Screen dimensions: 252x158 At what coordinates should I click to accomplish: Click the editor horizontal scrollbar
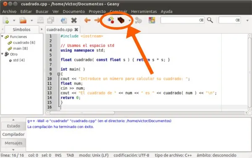point(82,113)
